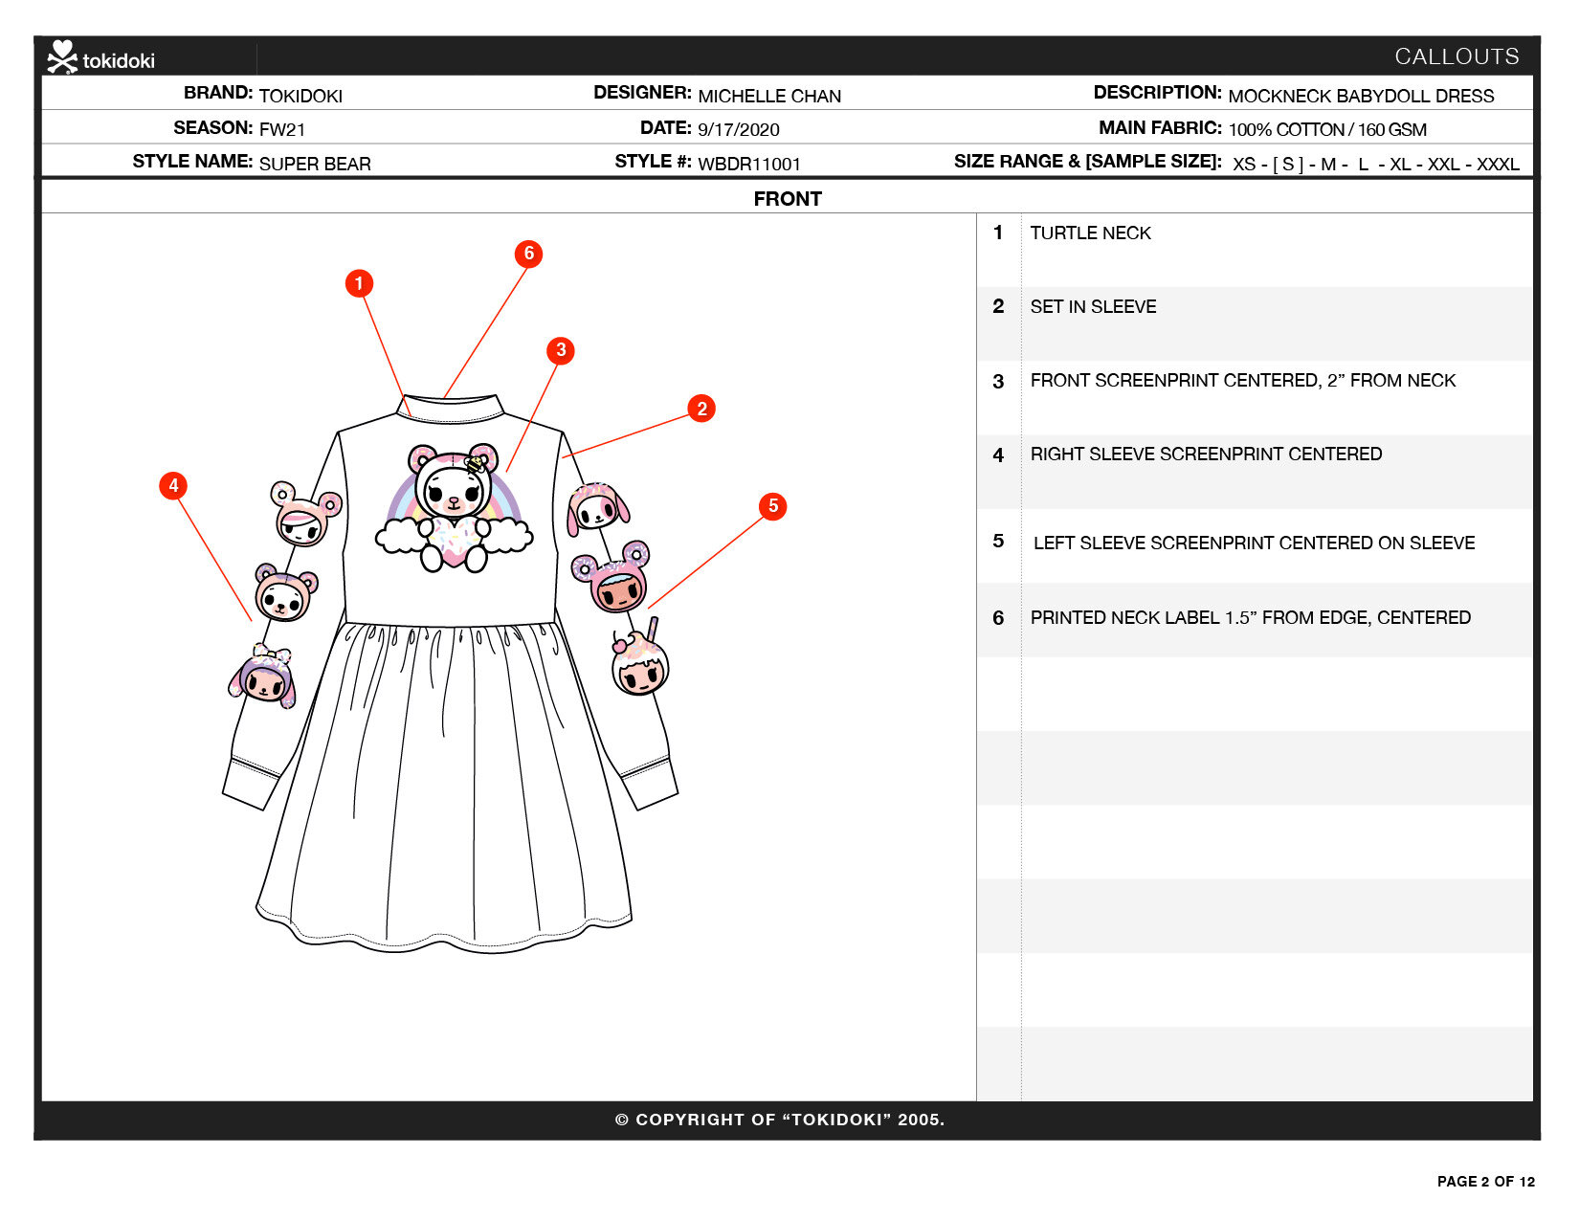Screen dimensions: 1579x1220
Task: Click 'PAGE 2 OF 12' page indicator
Action: pyautogui.click(x=1485, y=1182)
